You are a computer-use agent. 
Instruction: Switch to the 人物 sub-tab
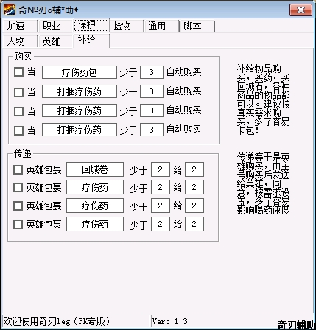[x=20, y=41]
